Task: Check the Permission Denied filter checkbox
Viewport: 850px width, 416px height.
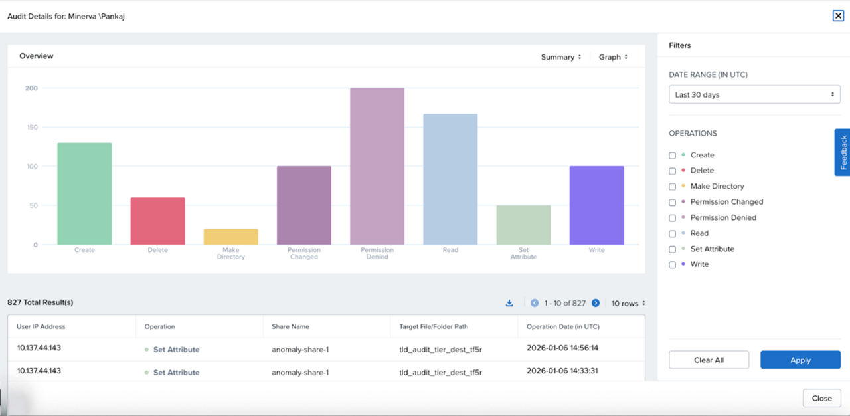Action: [672, 218]
